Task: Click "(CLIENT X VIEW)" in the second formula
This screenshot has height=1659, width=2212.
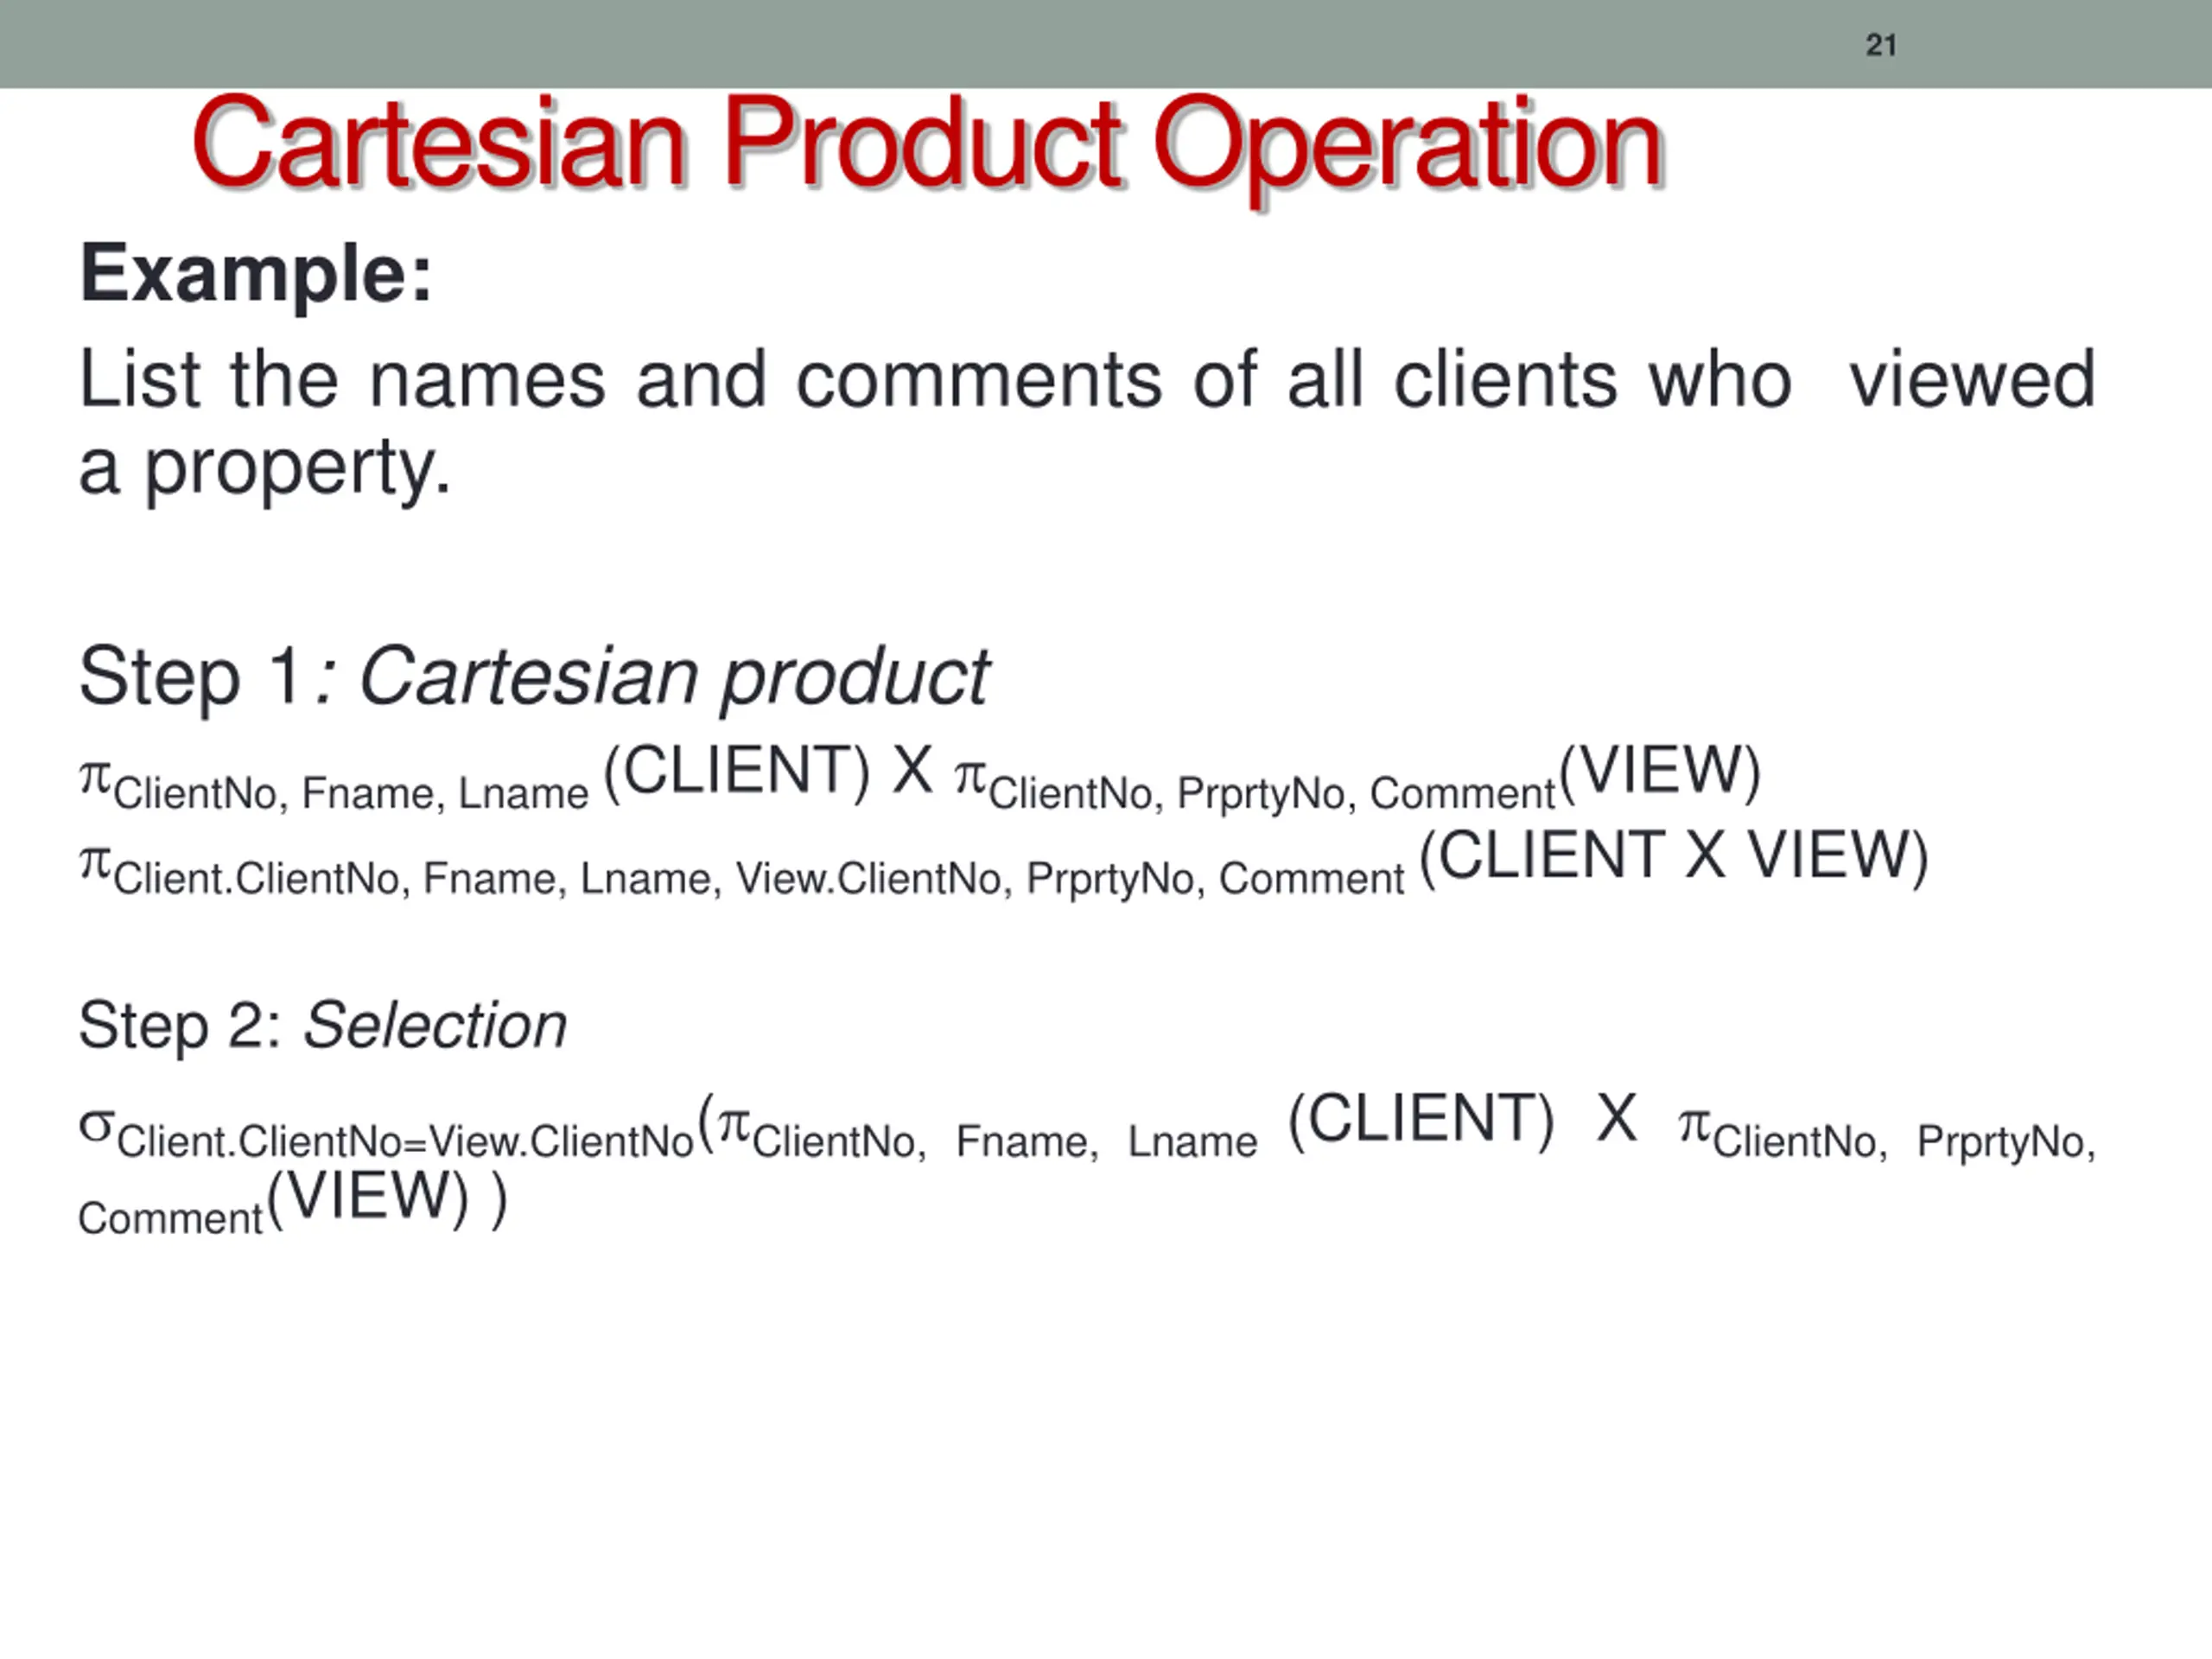Action: pos(1674,856)
